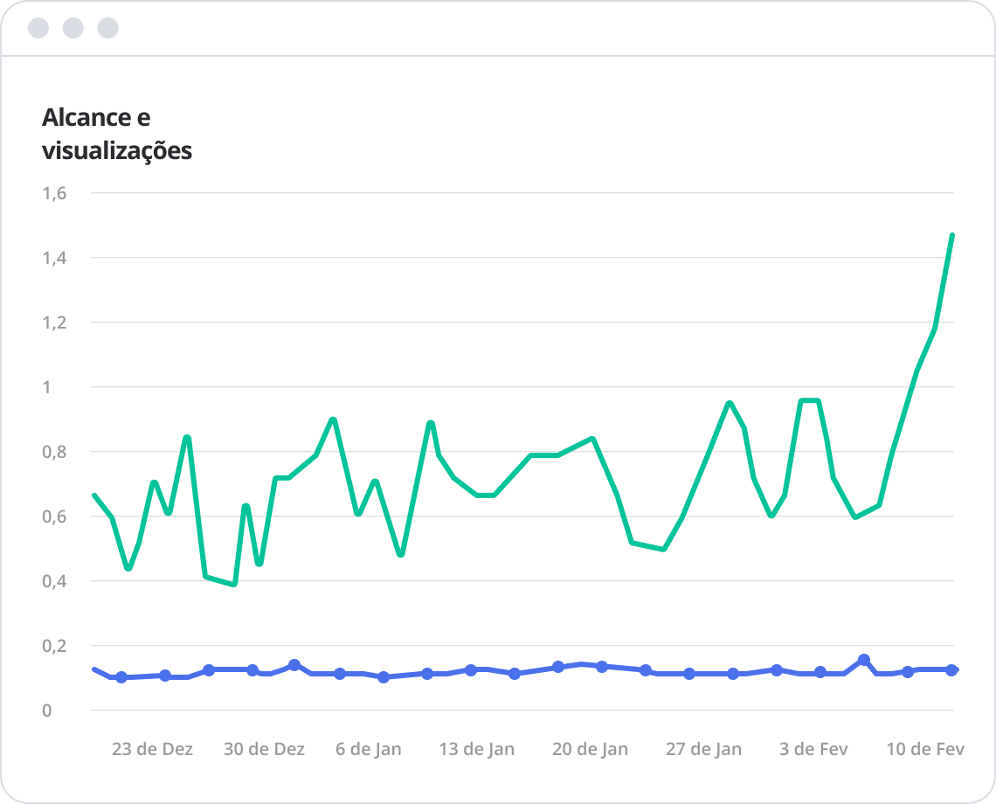Image resolution: width=996 pixels, height=804 pixels.
Task: Click the middle gray window control dot
Action: (x=73, y=28)
